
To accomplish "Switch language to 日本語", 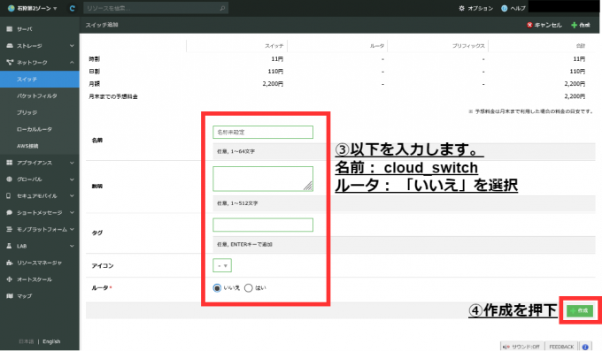I will pos(27,341).
